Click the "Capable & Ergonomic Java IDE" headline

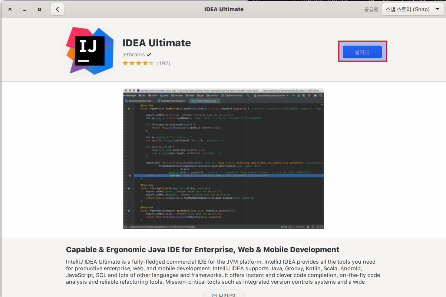202,250
